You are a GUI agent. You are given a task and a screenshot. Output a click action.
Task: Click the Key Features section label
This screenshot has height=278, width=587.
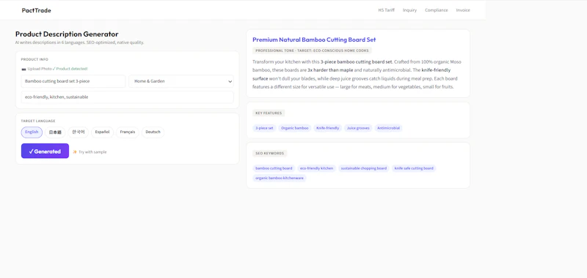click(x=269, y=113)
